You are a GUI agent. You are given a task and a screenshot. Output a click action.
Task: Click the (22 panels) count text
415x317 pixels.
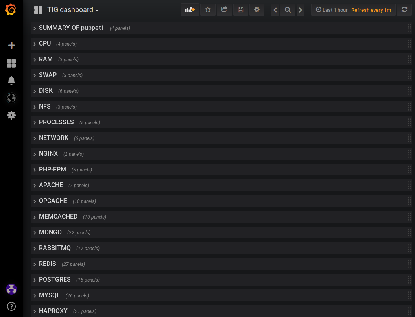point(79,232)
